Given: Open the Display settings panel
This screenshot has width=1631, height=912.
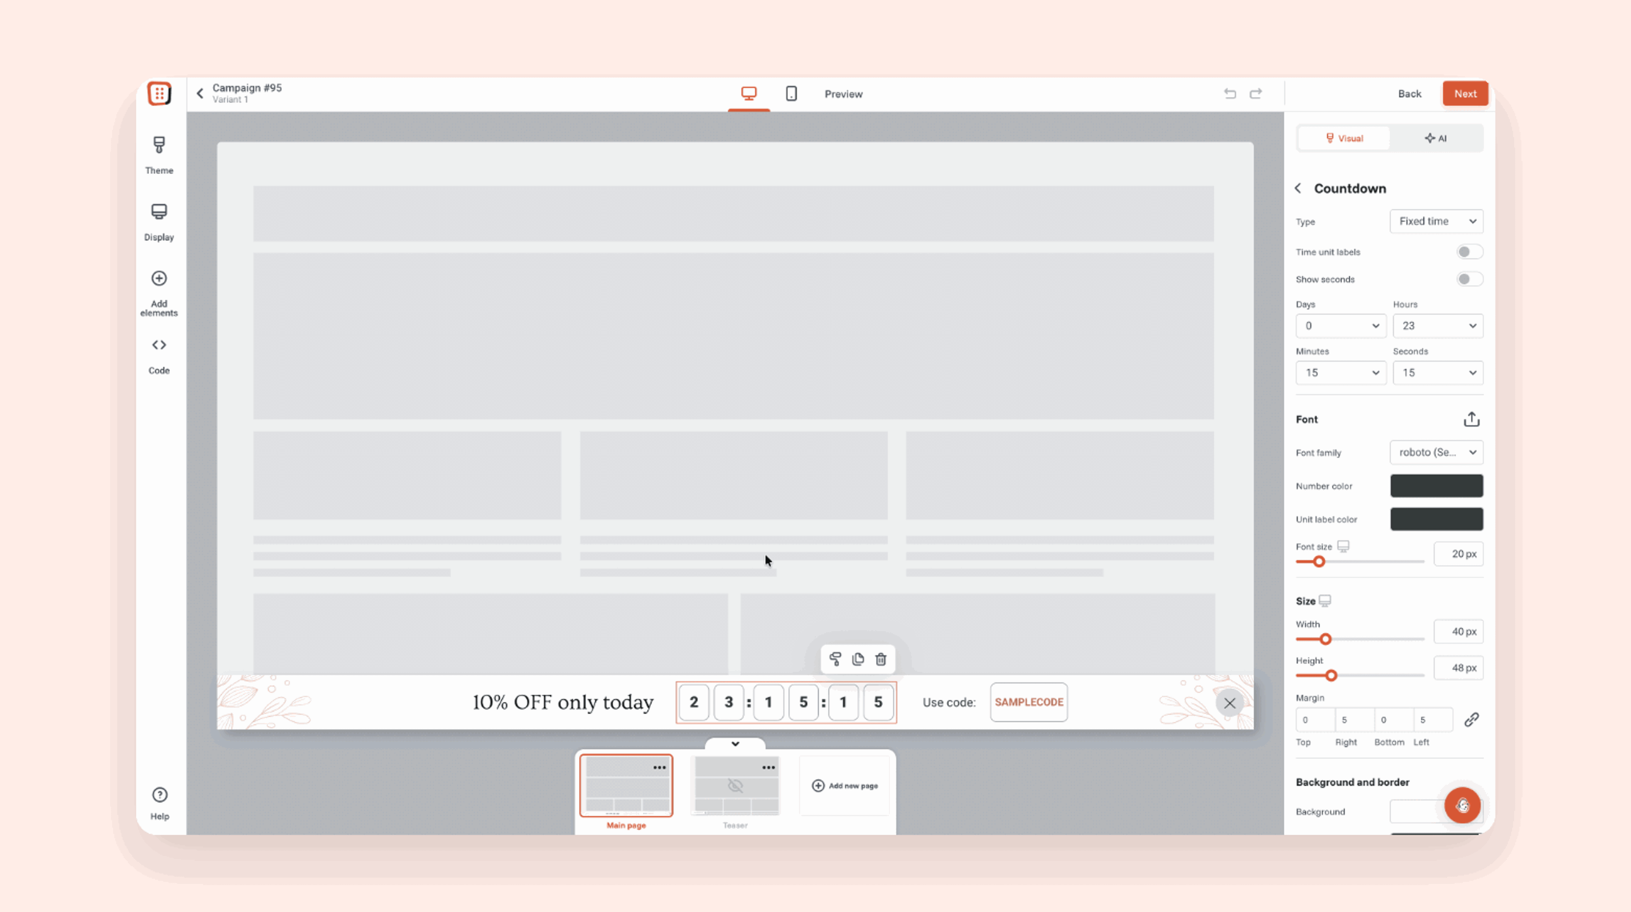Looking at the screenshot, I should tap(159, 222).
